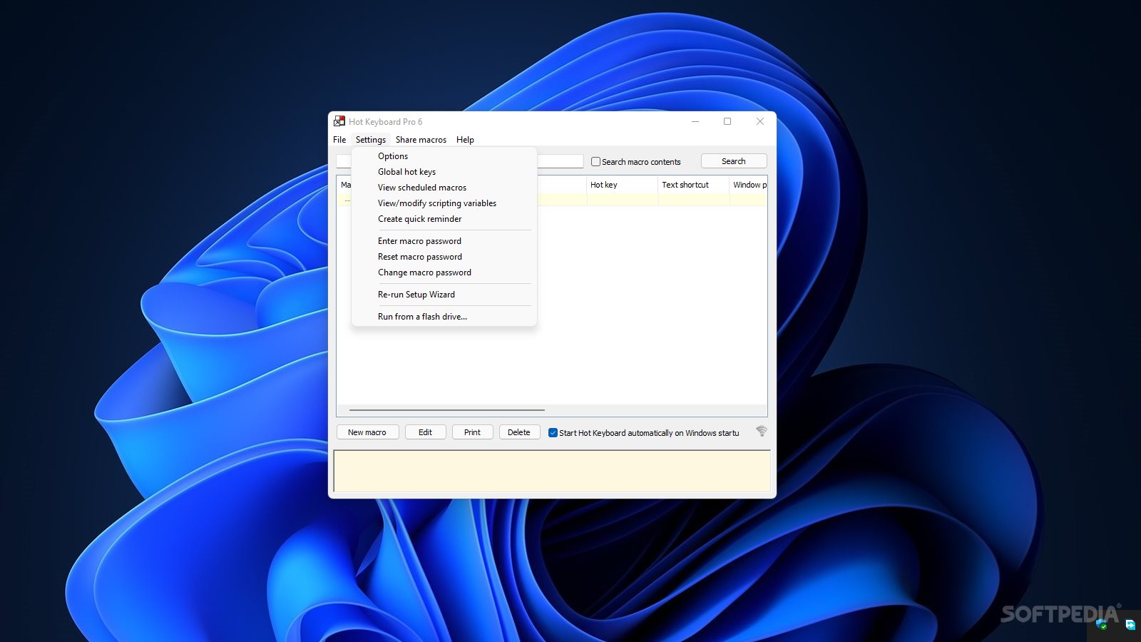Click the Print button

tap(472, 432)
